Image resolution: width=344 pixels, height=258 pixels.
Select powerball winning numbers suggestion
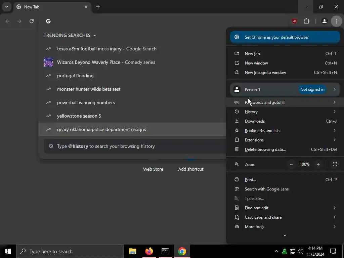coord(132,102)
